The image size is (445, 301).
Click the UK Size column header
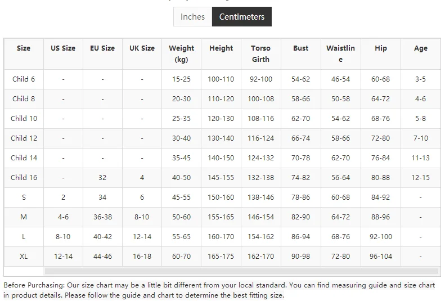[x=142, y=48]
